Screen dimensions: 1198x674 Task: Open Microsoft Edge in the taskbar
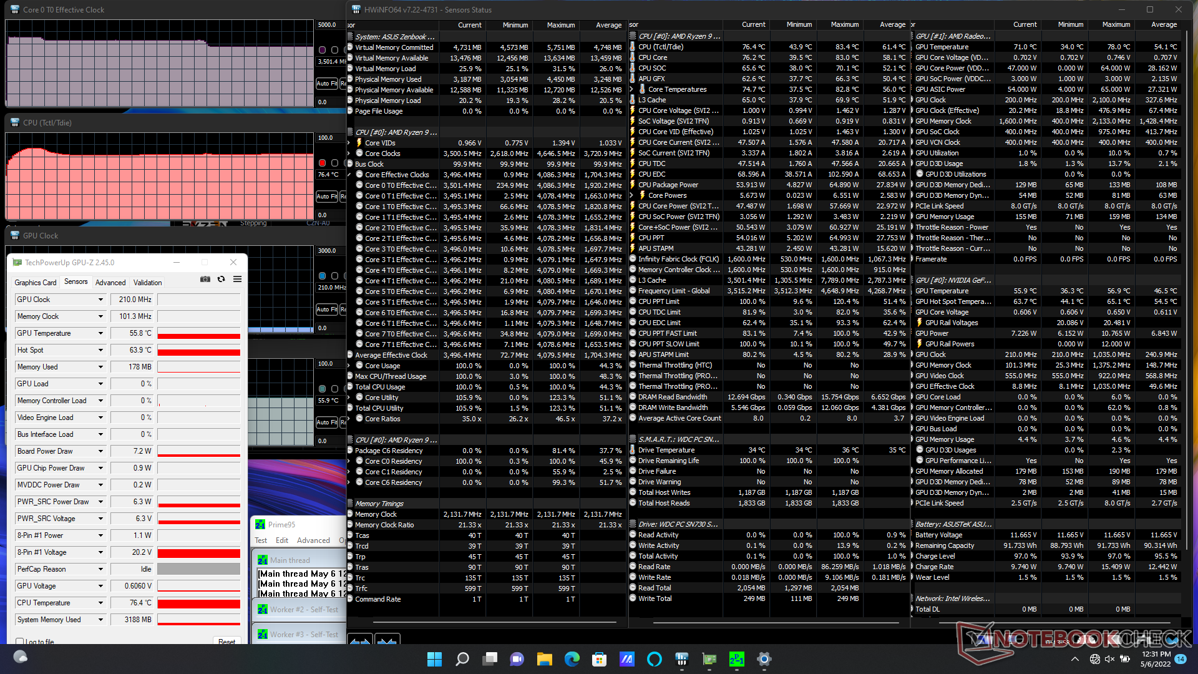pos(572,659)
